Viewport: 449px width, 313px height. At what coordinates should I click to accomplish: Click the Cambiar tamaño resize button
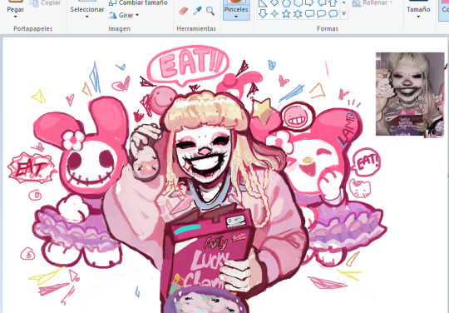(x=138, y=2)
